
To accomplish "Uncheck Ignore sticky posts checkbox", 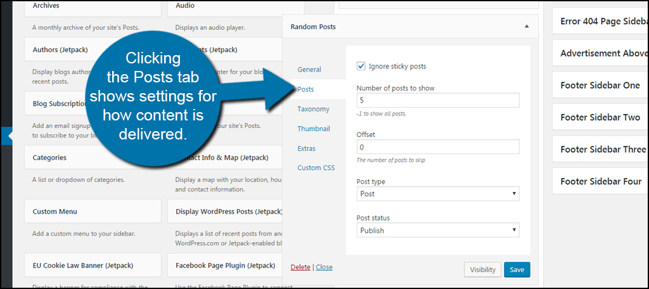I will pos(361,66).
